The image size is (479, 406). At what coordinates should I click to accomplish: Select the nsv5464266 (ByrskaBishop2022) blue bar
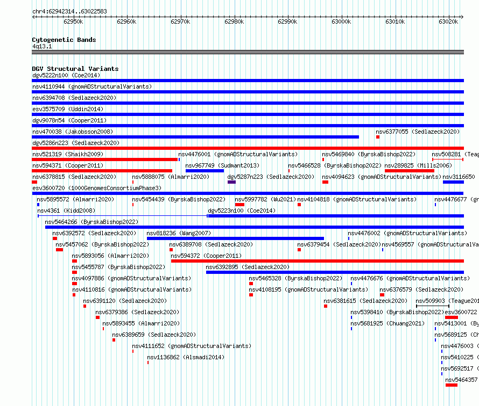(x=255, y=227)
